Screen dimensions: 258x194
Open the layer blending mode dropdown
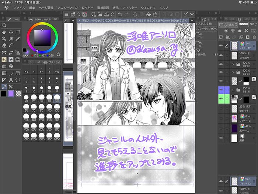(x=233, y=24)
